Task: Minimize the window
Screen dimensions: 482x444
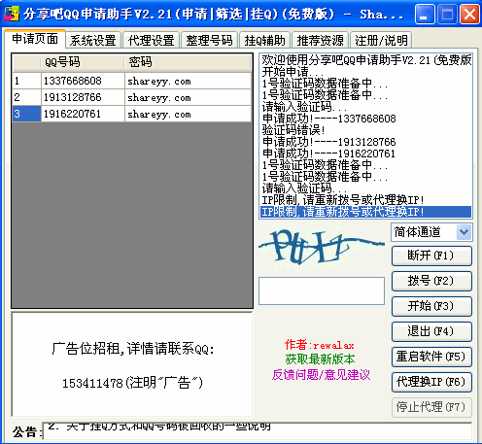Action: click(x=425, y=15)
